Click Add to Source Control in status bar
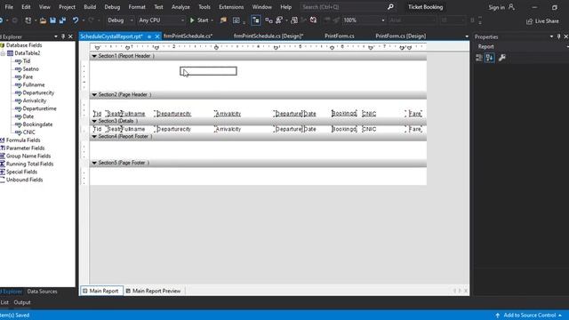The height and width of the screenshot is (320, 569). [x=529, y=316]
